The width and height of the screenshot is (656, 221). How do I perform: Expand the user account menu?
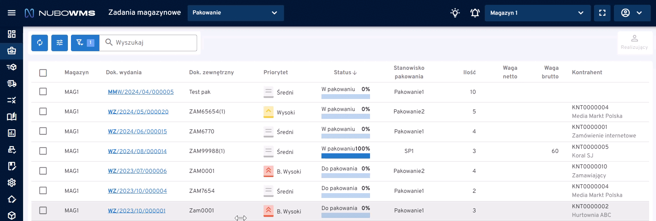tap(632, 13)
